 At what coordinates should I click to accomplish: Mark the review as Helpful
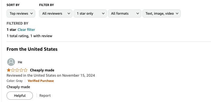click(x=20, y=95)
